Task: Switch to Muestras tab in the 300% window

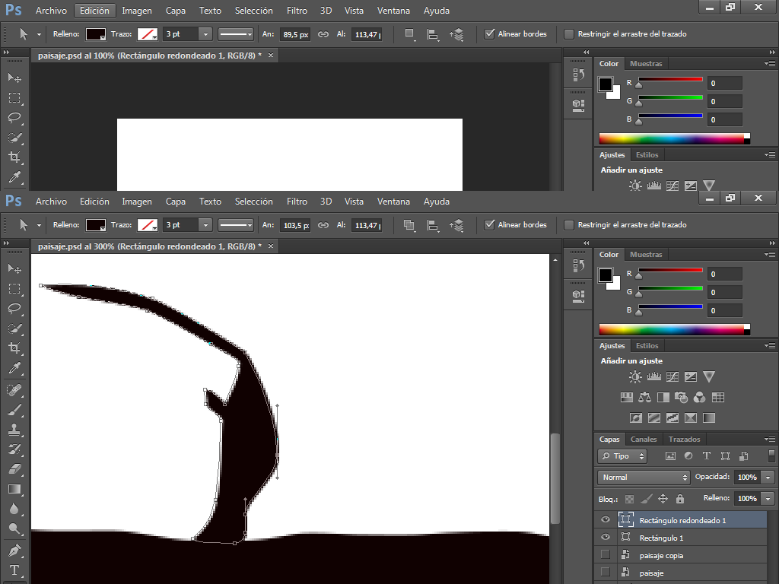Action: (x=646, y=254)
